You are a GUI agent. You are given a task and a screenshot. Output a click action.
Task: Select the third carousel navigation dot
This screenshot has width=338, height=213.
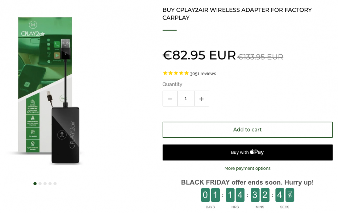[x=45, y=184]
